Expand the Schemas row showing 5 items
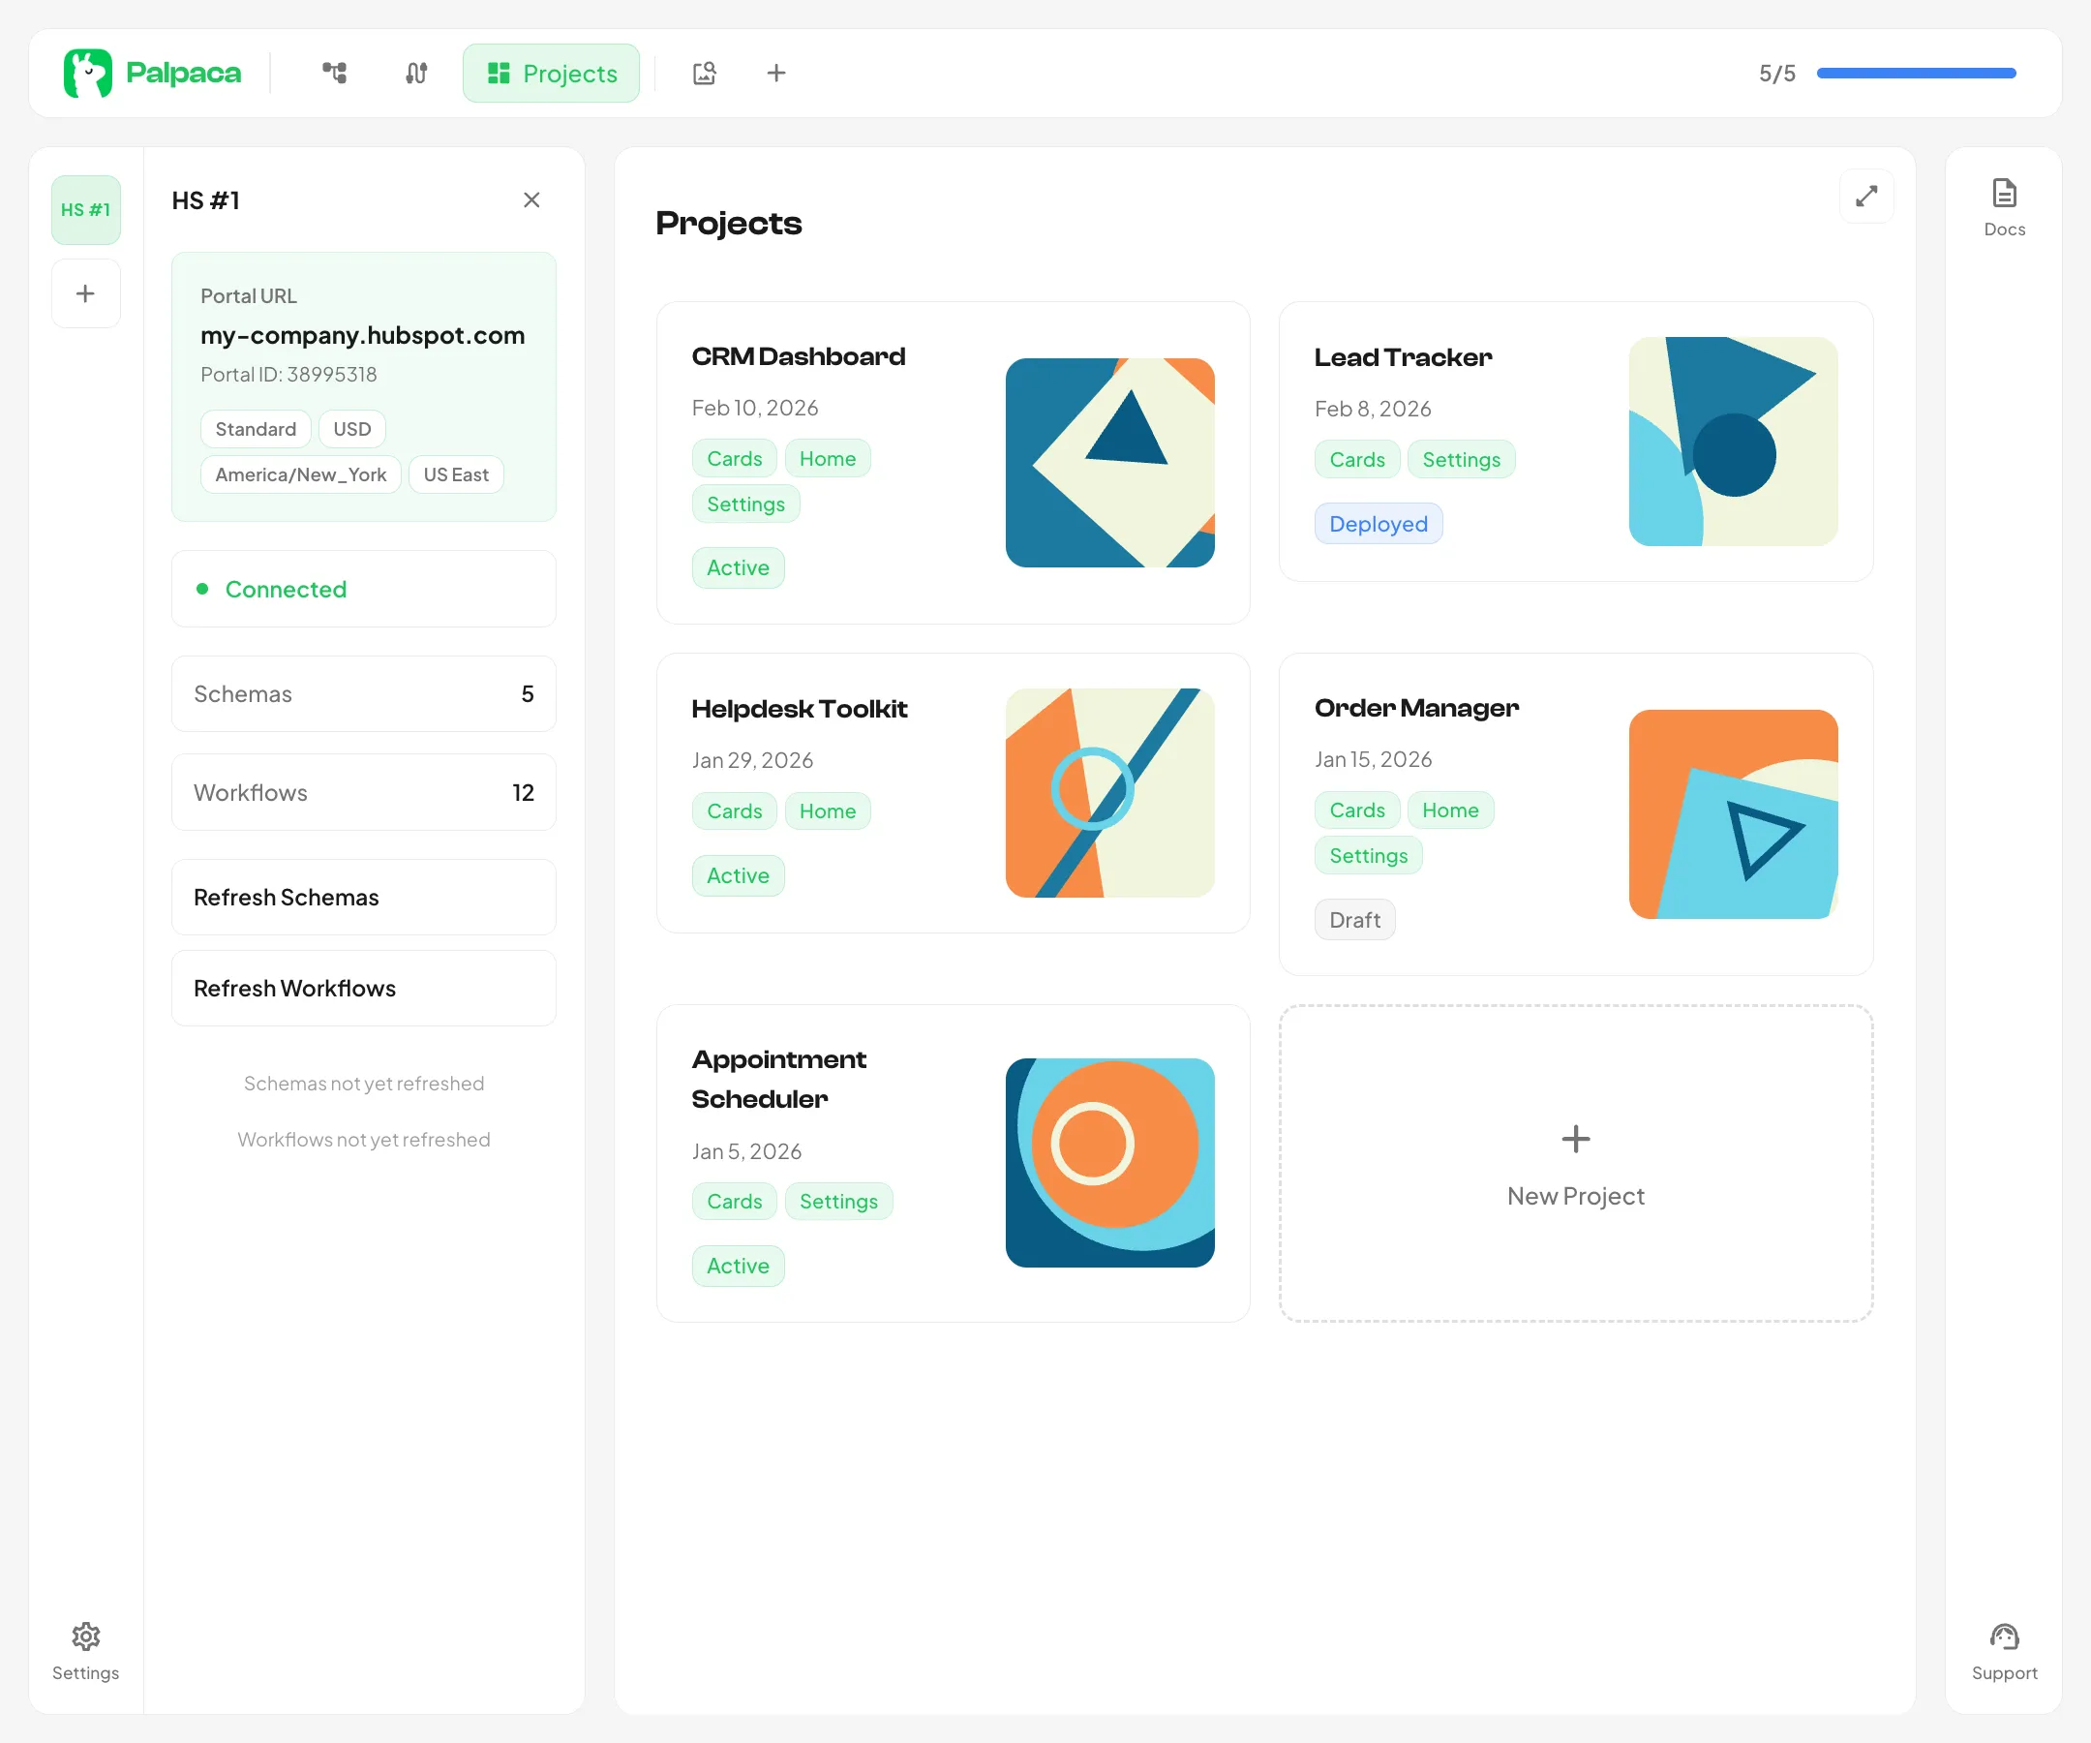 click(363, 694)
